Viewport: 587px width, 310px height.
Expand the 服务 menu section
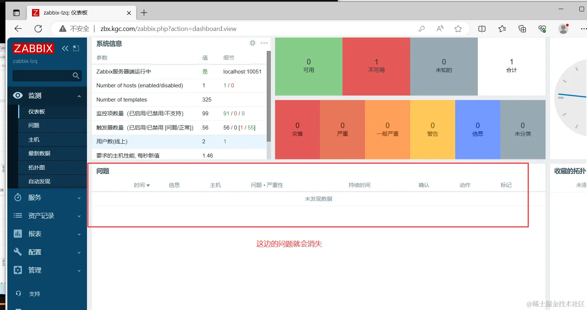pos(79,198)
